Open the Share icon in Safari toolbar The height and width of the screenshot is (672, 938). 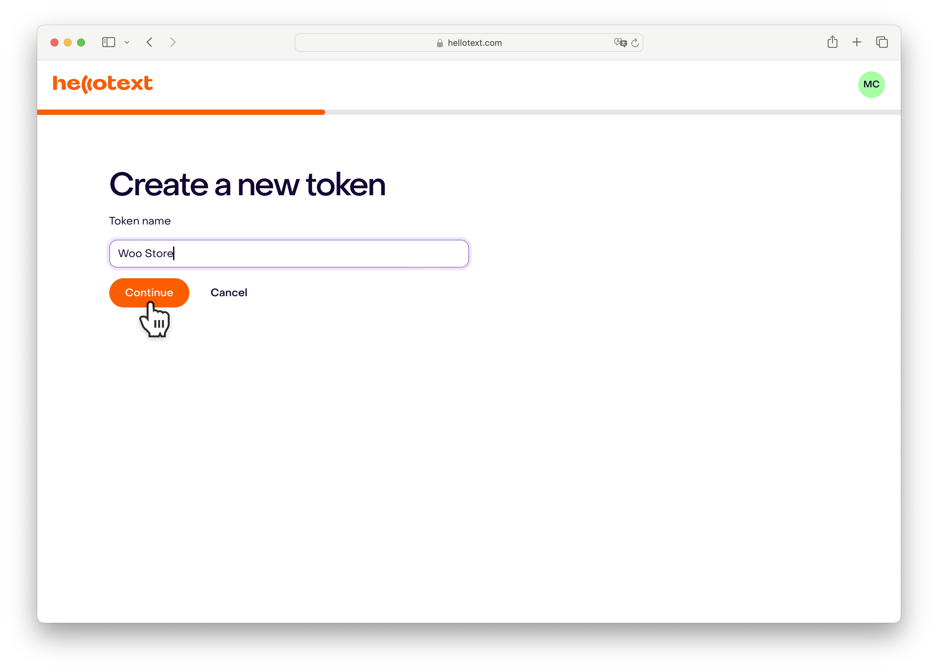pos(832,42)
